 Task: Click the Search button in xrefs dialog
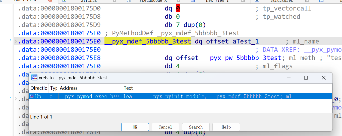196,127
